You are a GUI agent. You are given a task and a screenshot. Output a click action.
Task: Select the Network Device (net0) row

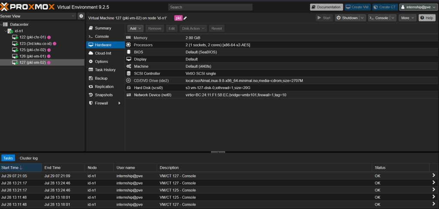(x=282, y=95)
